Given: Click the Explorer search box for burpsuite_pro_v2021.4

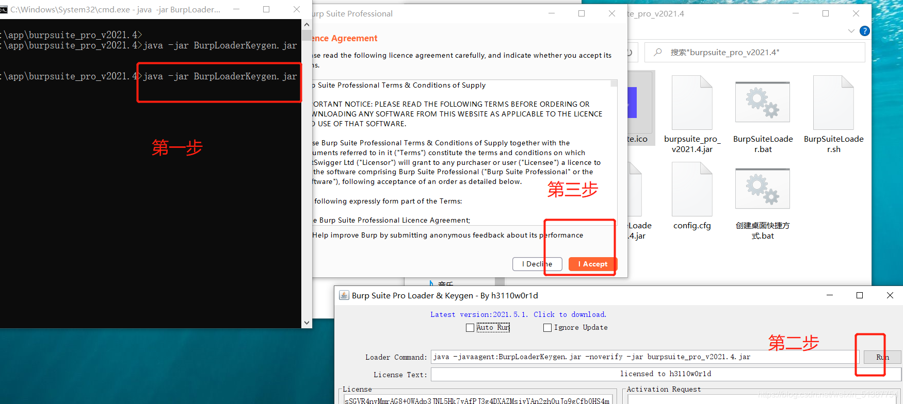Looking at the screenshot, I should pyautogui.click(x=755, y=53).
